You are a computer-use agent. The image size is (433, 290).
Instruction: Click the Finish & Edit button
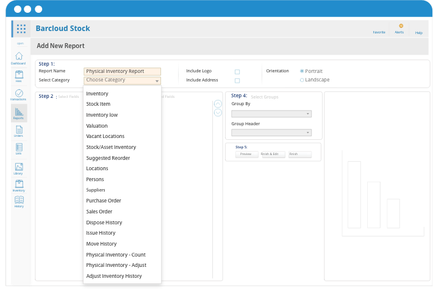point(269,154)
